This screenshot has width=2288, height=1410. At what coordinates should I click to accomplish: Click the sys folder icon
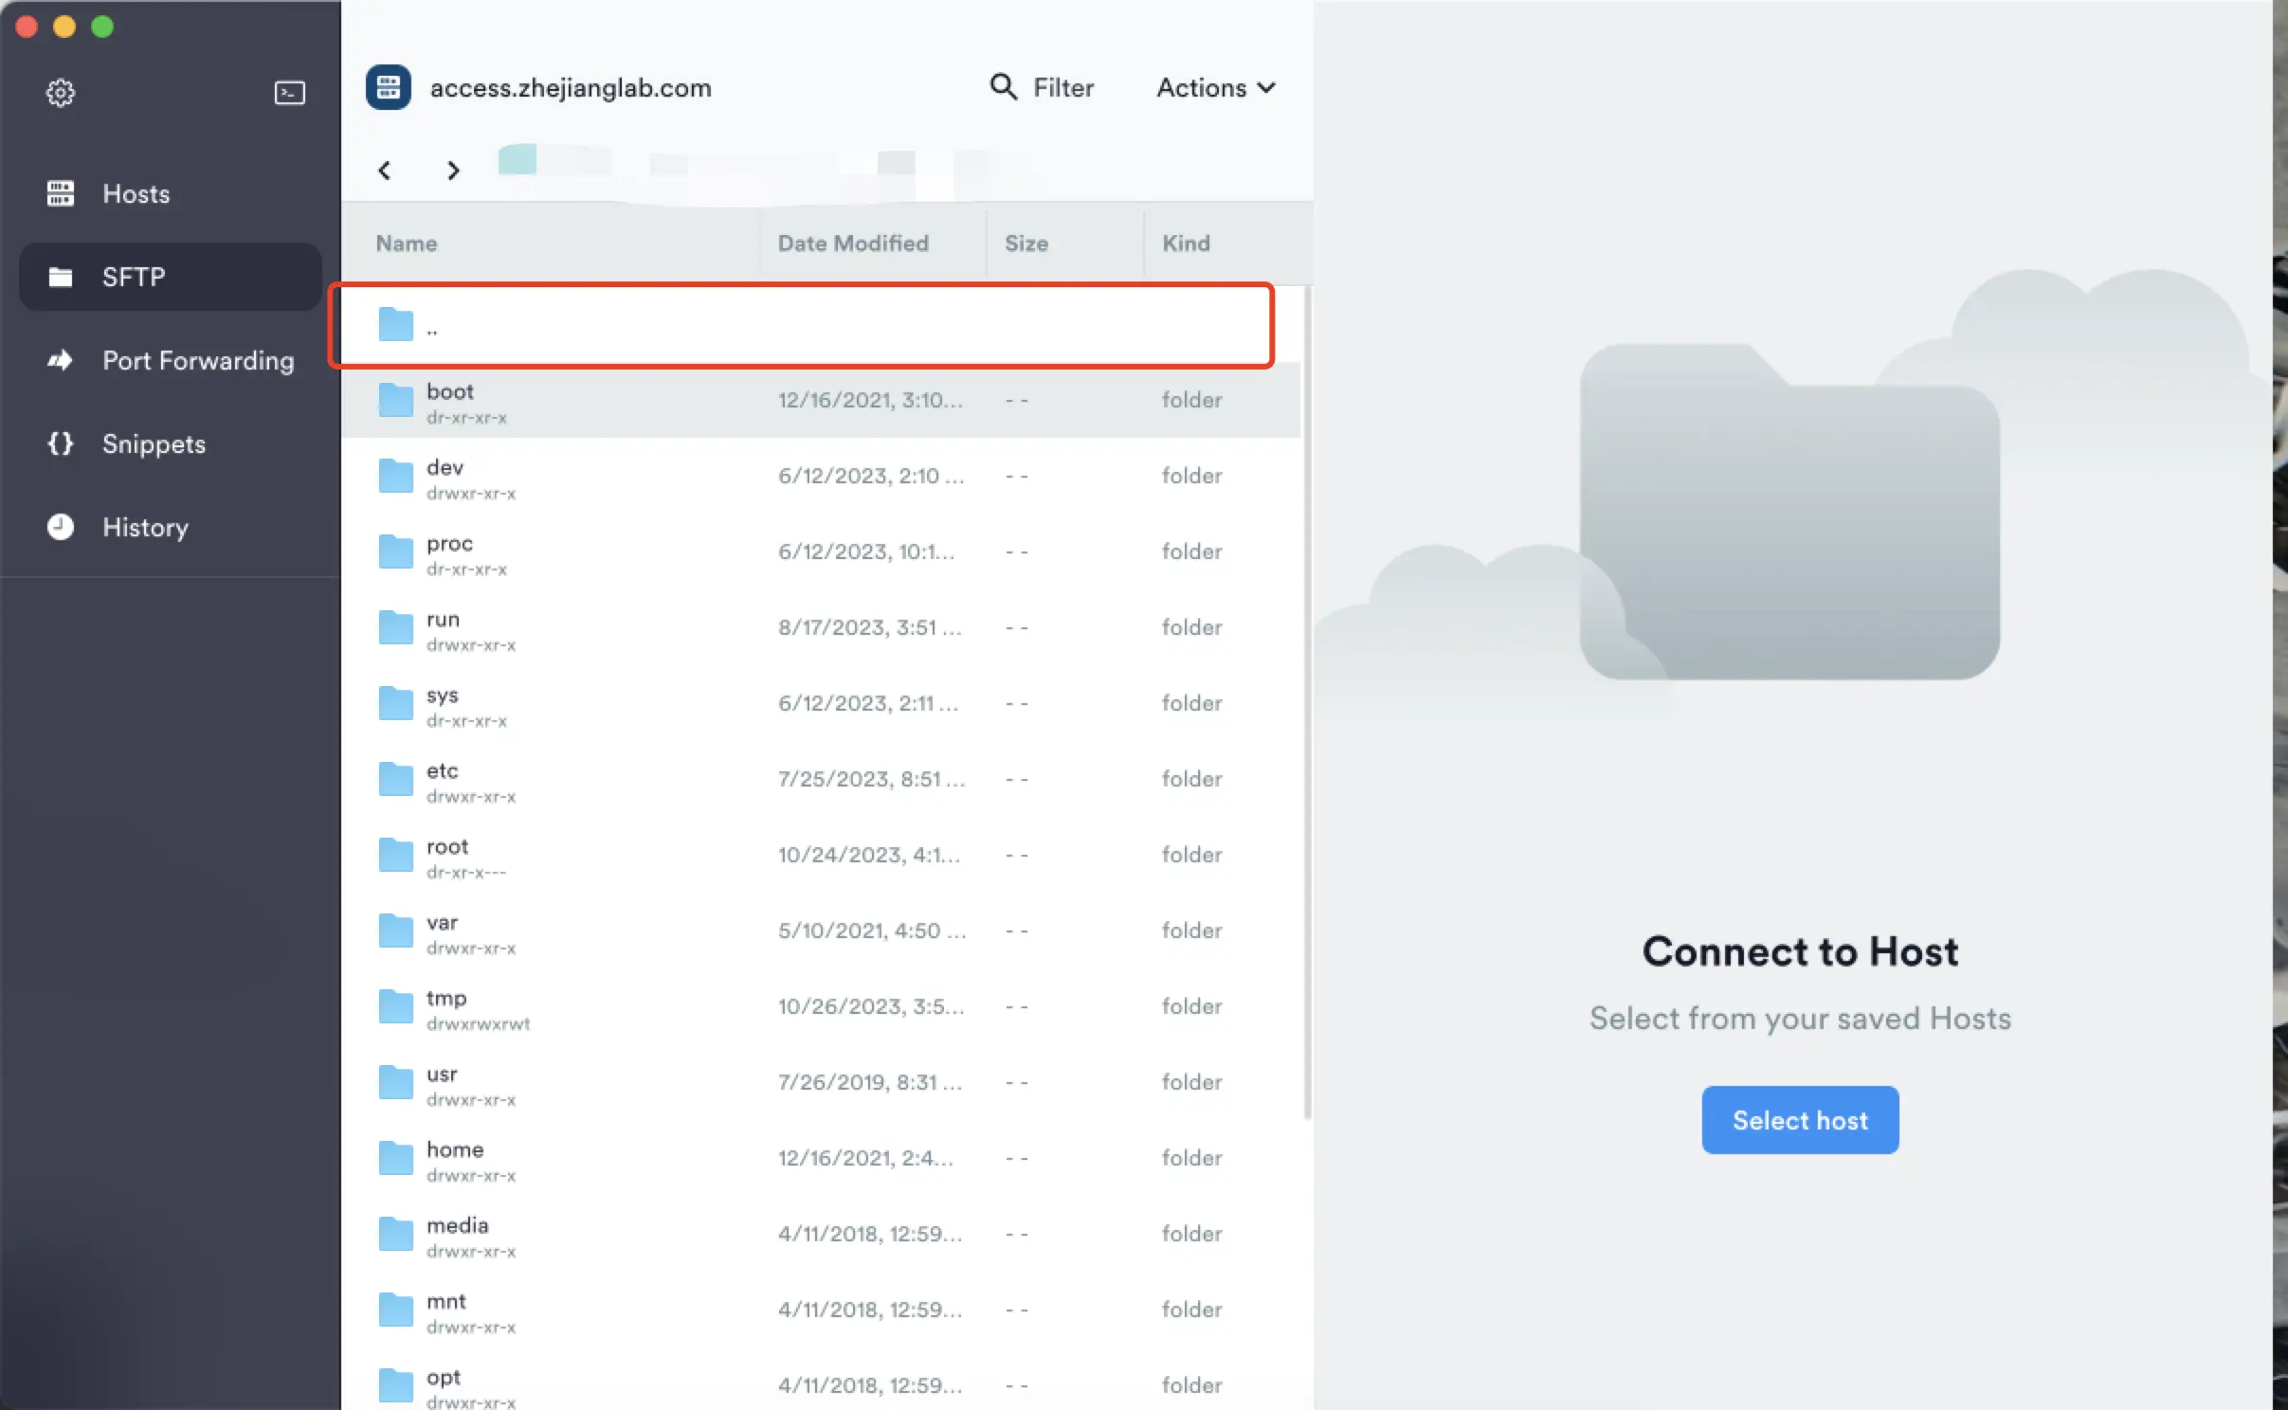point(396,703)
